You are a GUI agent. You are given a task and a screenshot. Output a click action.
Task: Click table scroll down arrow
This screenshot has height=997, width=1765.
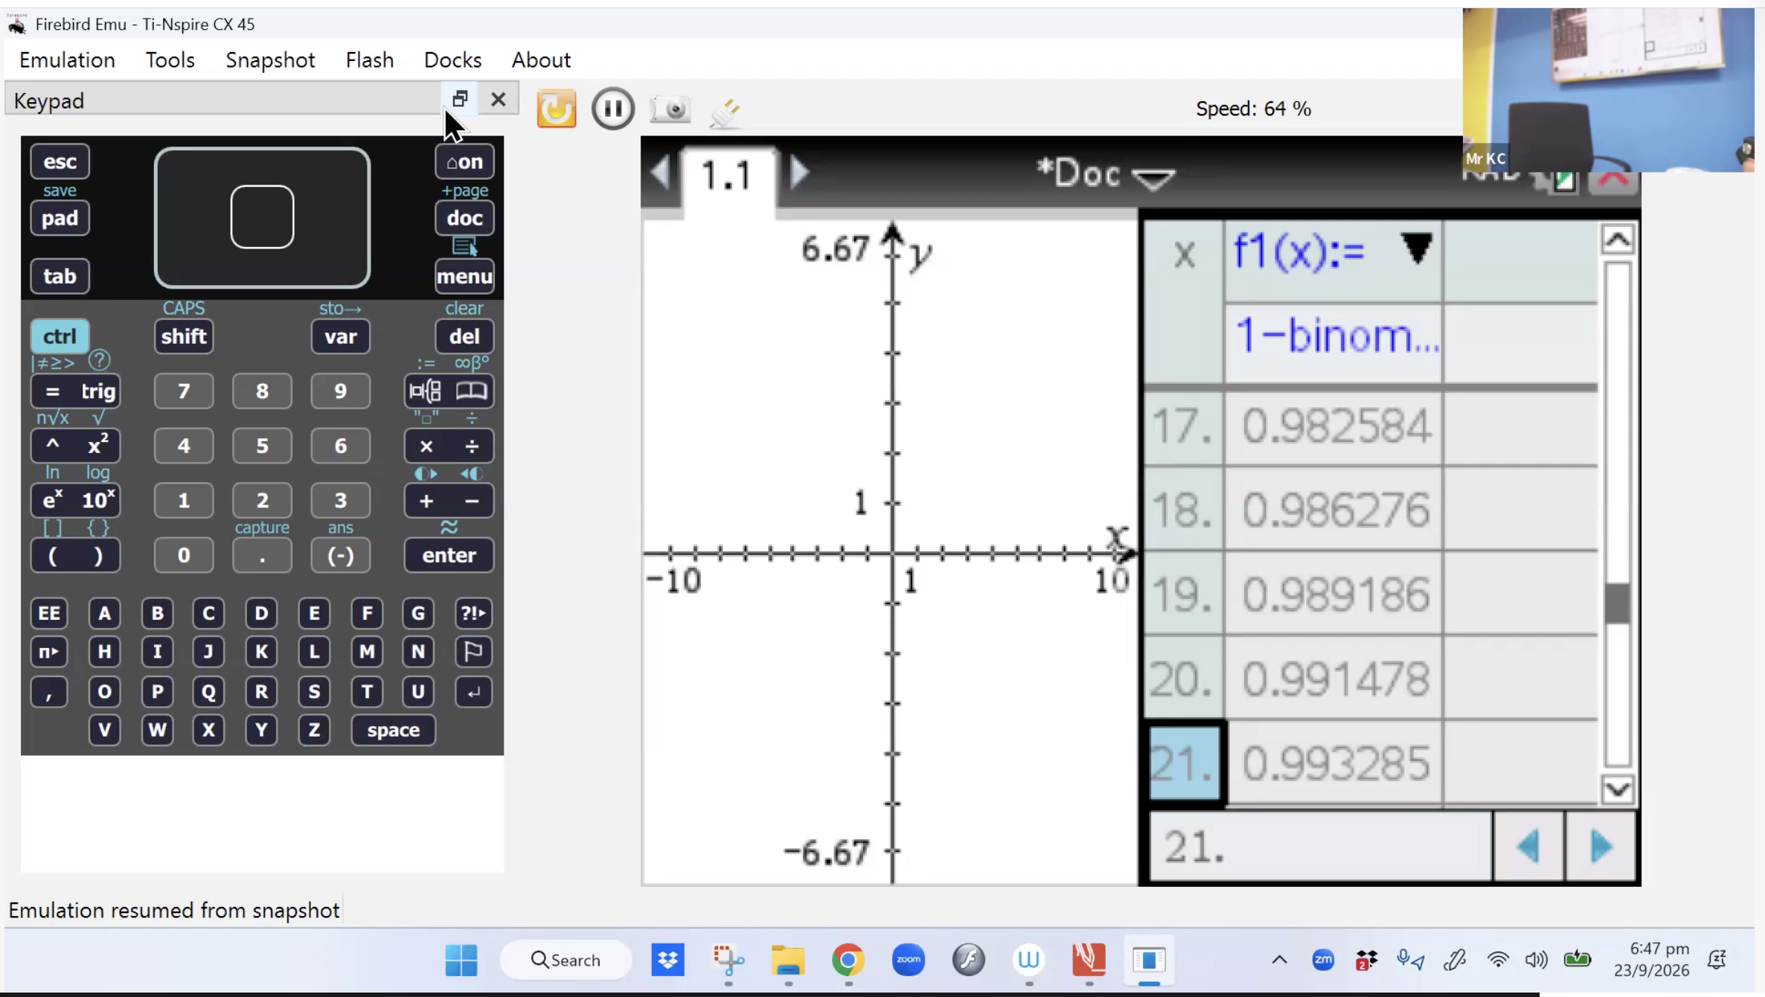(1618, 789)
